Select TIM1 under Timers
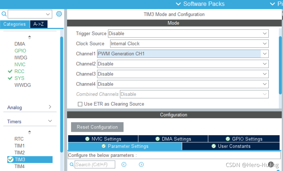Image resolution: width=283 pixels, height=171 pixels. [x=19, y=146]
